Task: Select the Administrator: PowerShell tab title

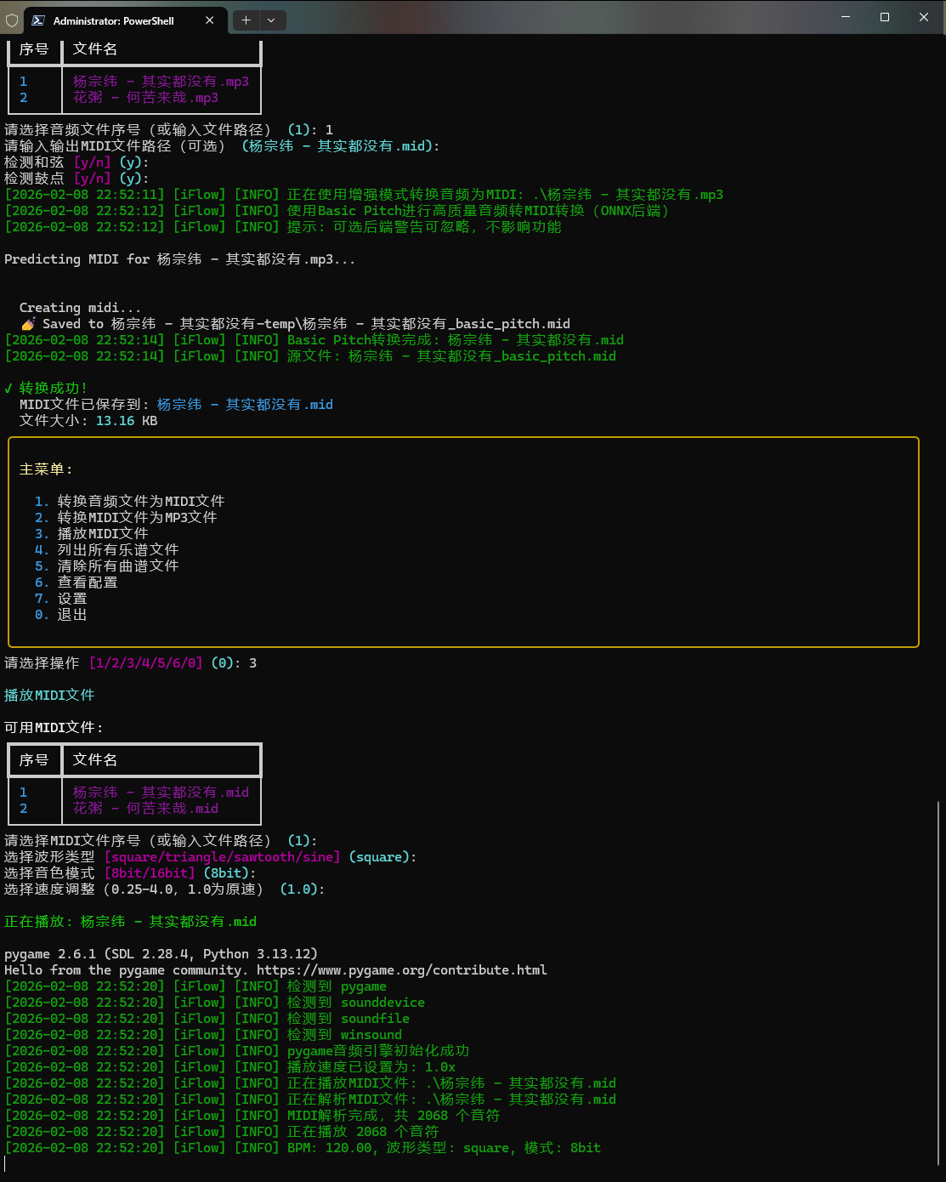Action: click(113, 20)
